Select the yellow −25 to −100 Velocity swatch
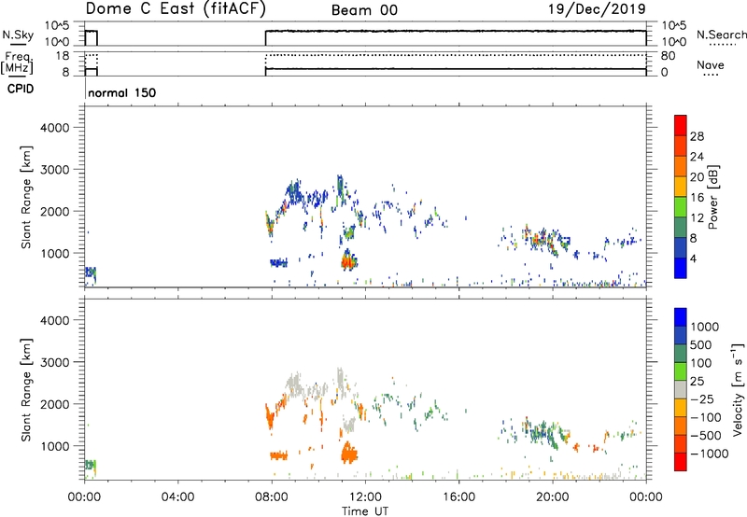This screenshot has height=517, width=747. click(x=681, y=408)
